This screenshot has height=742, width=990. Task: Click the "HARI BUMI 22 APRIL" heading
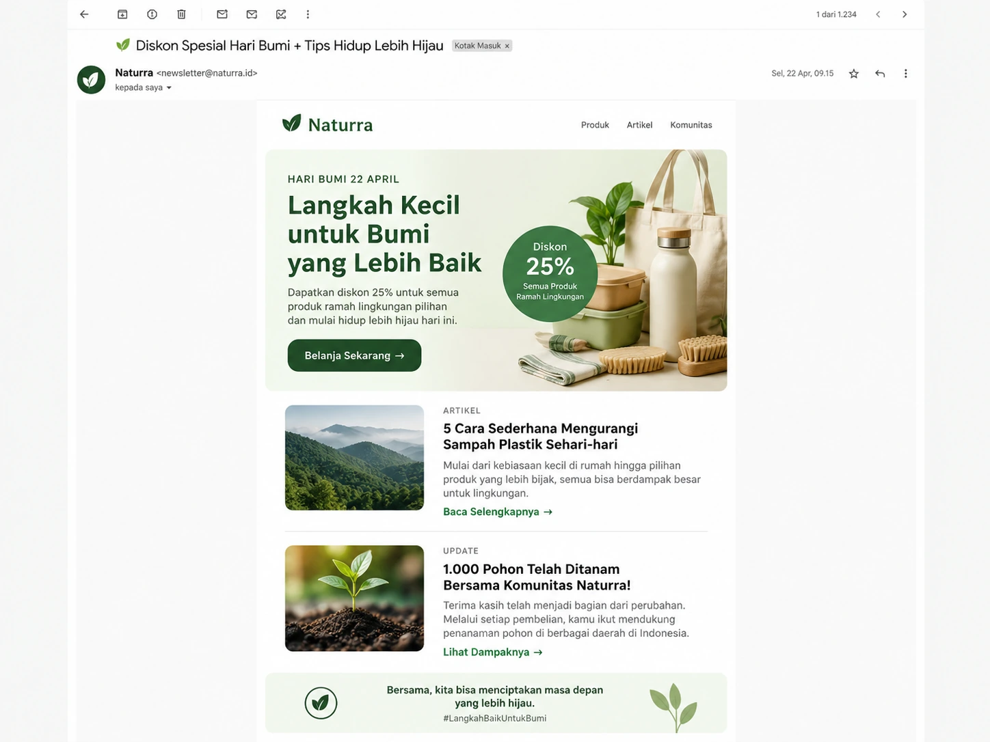(343, 179)
